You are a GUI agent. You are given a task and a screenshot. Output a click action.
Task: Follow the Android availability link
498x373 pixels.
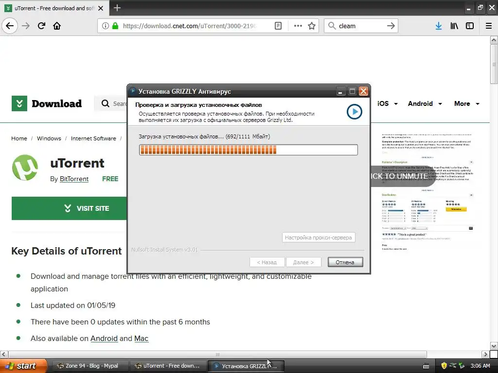pos(104,339)
